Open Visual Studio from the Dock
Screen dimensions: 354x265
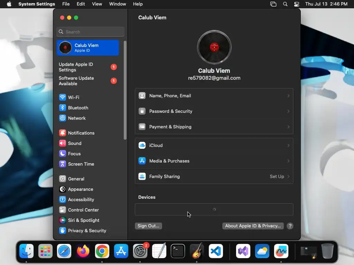pos(243,251)
